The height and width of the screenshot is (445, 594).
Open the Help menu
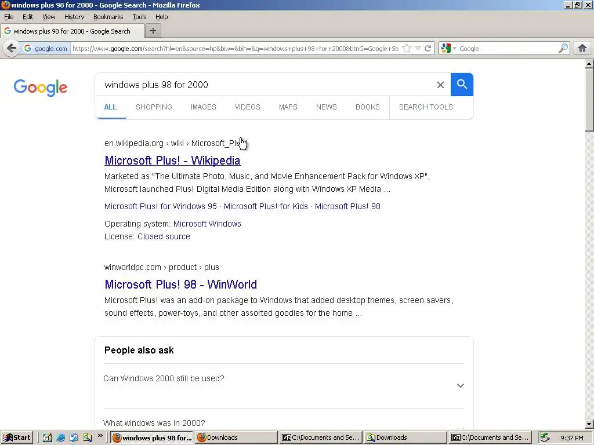162,17
